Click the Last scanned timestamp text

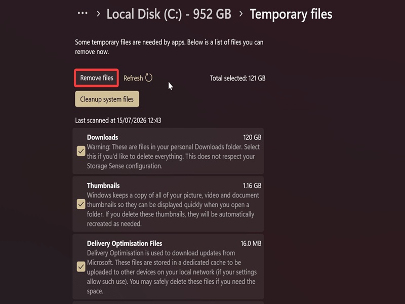(118, 121)
